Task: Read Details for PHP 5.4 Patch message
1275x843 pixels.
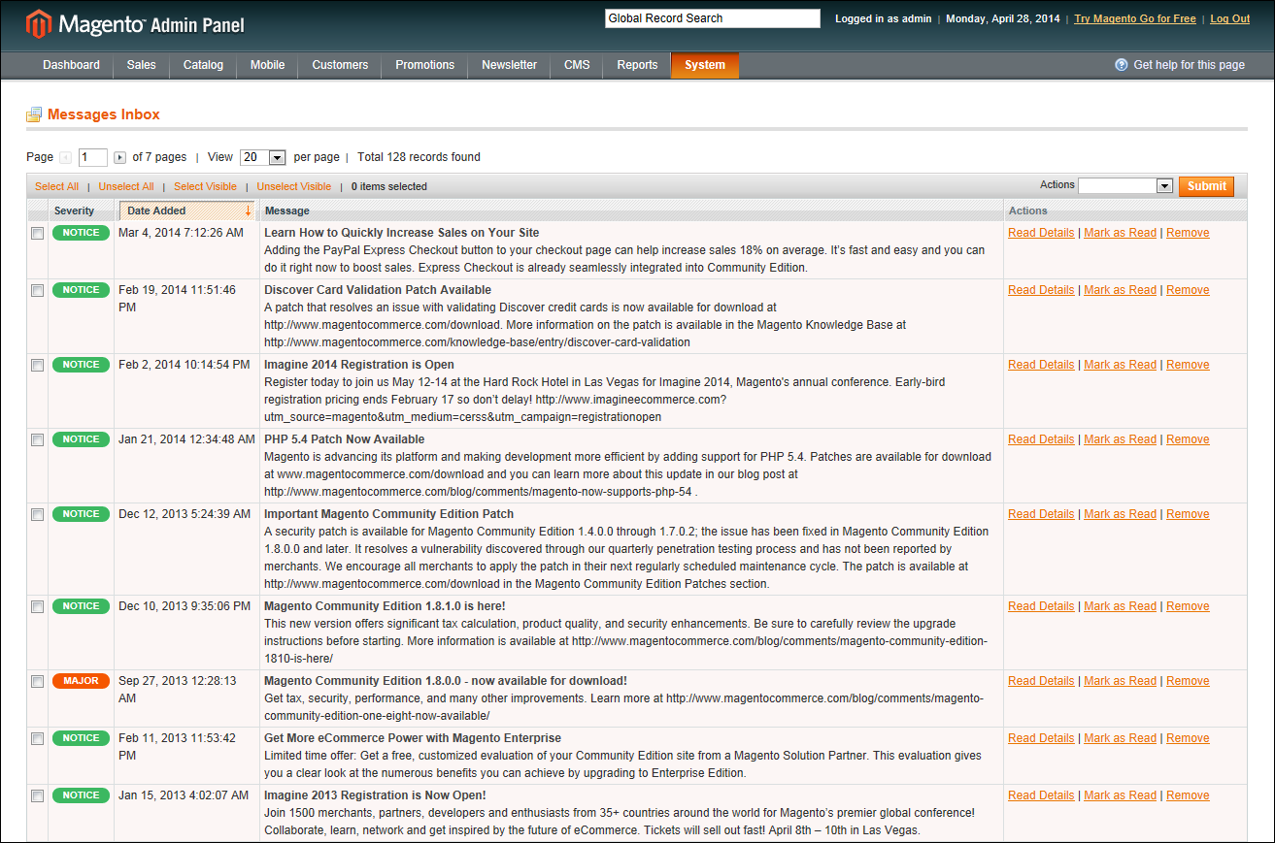Action: click(1041, 439)
